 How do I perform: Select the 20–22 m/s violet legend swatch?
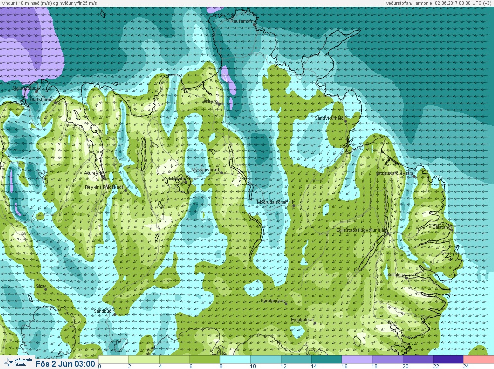[x=418, y=359]
